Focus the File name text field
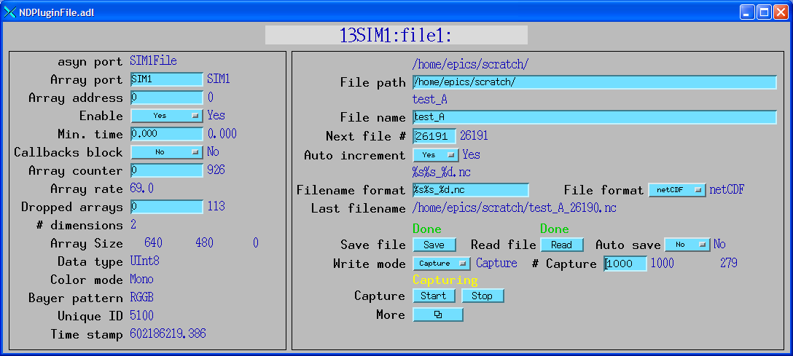Screen dimensions: 793x356 594,117
